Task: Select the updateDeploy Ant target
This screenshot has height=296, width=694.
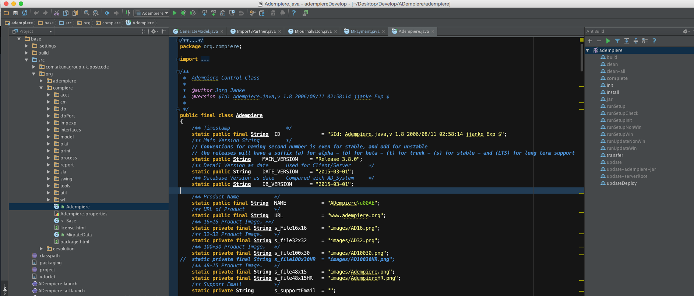Action: click(618, 183)
